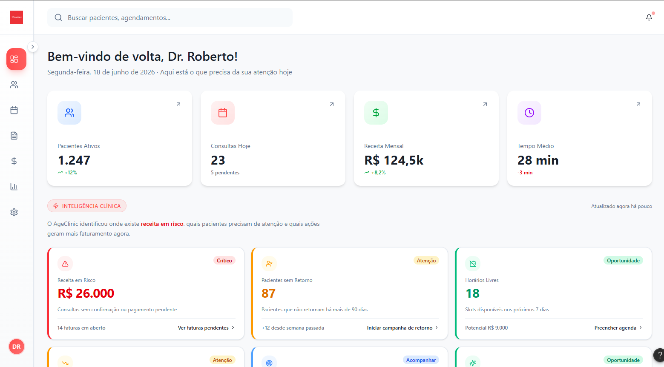Viewport: 664px width, 367px height.
Task: Click the Oportunidade tag on Horários Livres
Action: point(623,261)
